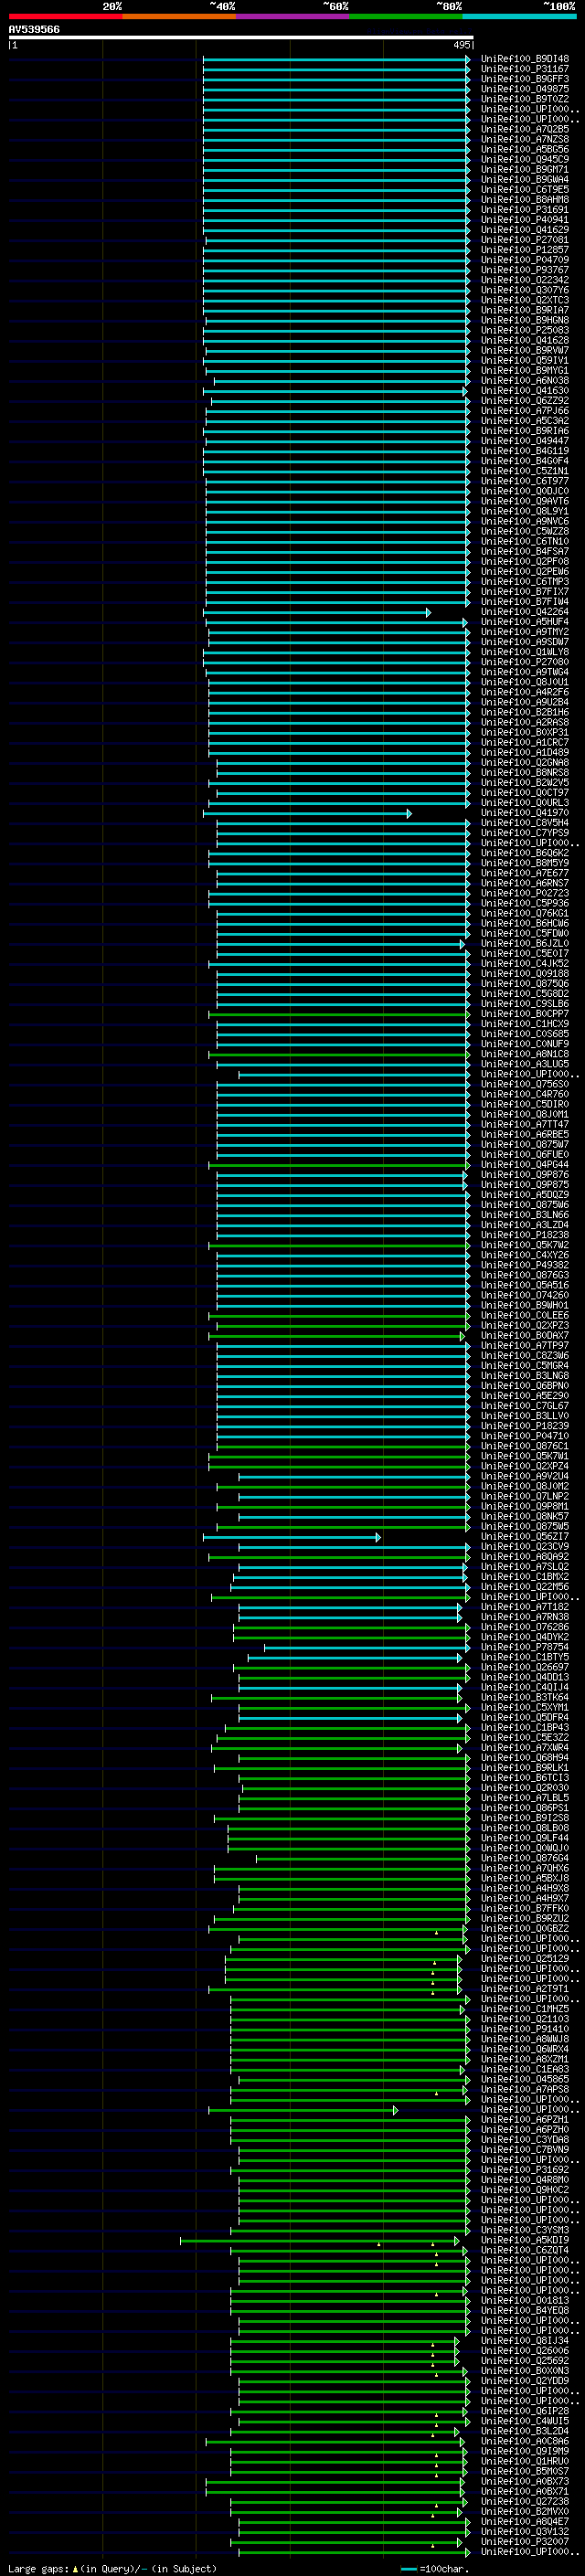Click hit label UniRef100_O74260
This screenshot has height=2576, width=585.
click(525, 1295)
